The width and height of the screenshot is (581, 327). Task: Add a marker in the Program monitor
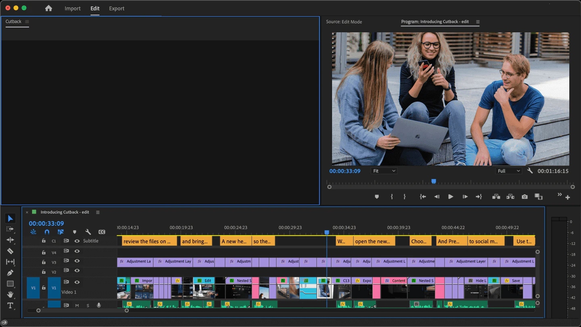tap(377, 197)
